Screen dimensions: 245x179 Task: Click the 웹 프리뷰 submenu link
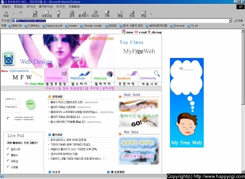click(x=92, y=88)
